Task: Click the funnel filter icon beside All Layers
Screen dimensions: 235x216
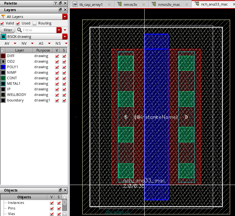Action: (x=3, y=17)
